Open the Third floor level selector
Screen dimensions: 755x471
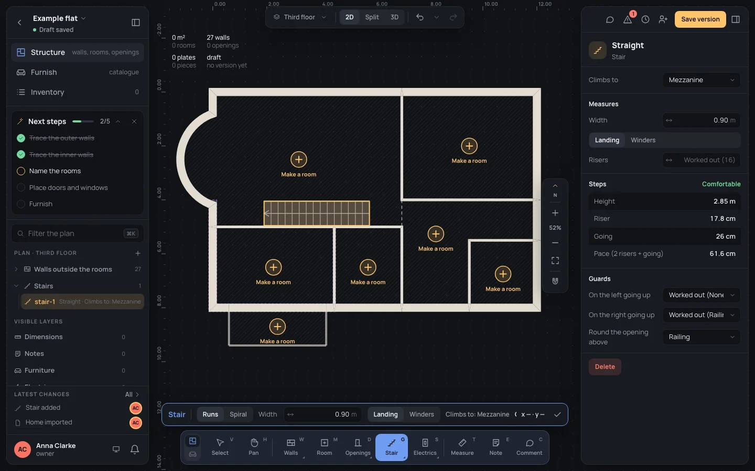300,17
